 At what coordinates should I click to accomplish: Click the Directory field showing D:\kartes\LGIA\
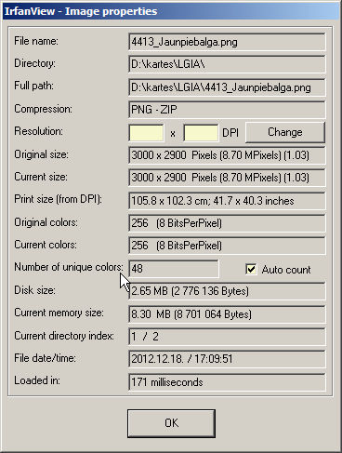tap(227, 64)
